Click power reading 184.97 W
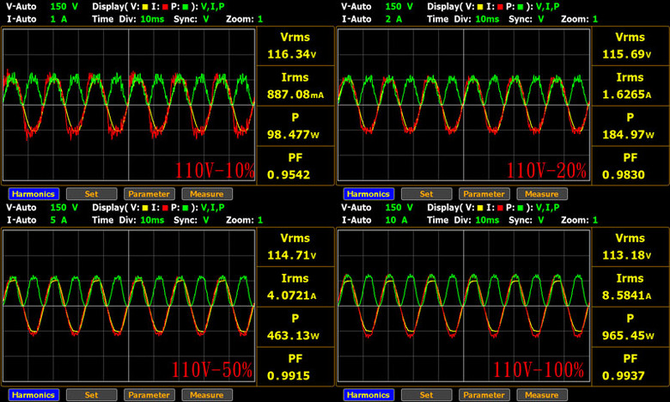 pyautogui.click(x=628, y=135)
